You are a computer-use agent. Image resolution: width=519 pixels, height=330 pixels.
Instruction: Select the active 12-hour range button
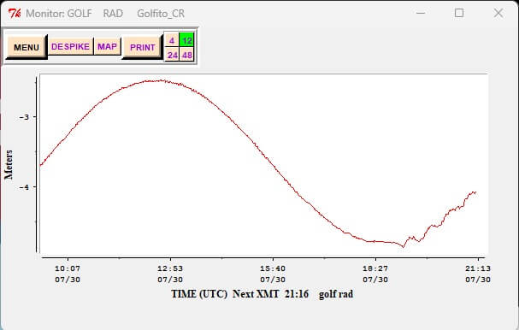186,40
